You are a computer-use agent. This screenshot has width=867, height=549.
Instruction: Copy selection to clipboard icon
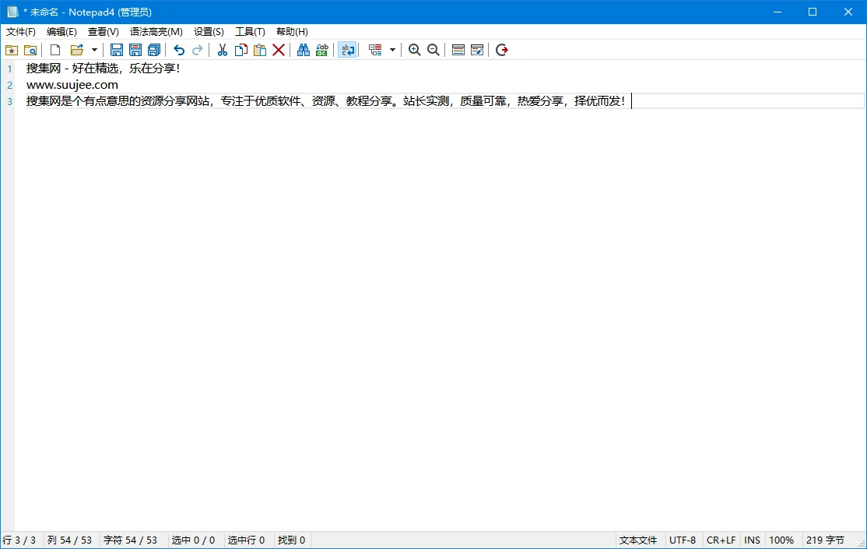tap(241, 51)
